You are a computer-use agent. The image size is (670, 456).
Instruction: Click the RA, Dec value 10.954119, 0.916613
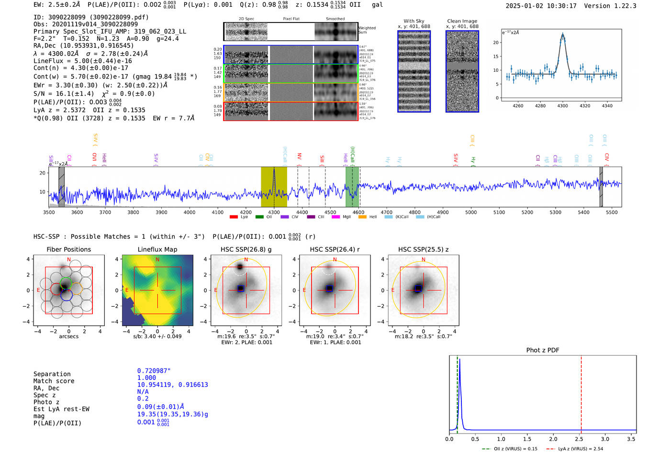173,385
